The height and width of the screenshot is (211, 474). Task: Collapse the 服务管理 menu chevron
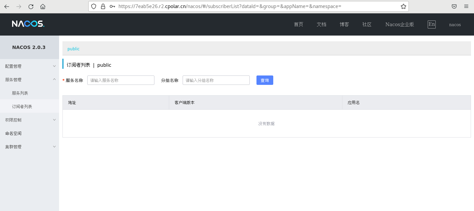[54, 80]
